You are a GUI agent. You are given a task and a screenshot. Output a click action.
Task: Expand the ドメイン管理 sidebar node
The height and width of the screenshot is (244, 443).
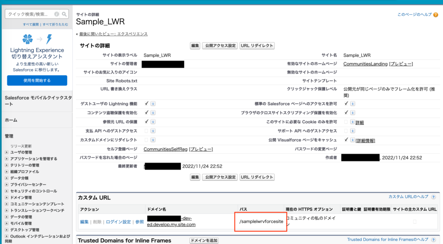tap(6, 197)
